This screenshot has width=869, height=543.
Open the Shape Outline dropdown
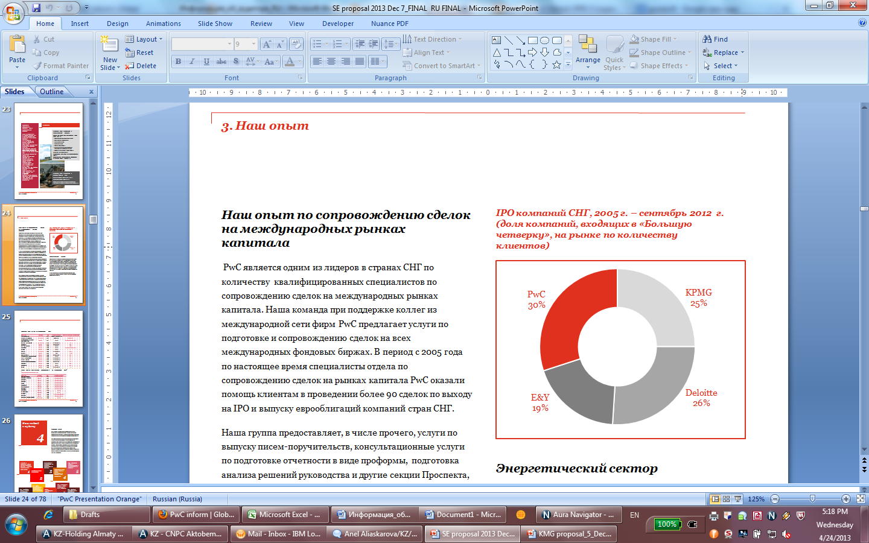660,52
